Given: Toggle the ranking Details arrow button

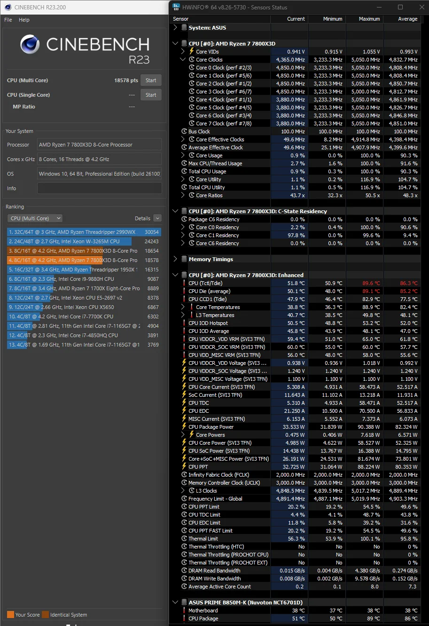Looking at the screenshot, I should (x=157, y=218).
